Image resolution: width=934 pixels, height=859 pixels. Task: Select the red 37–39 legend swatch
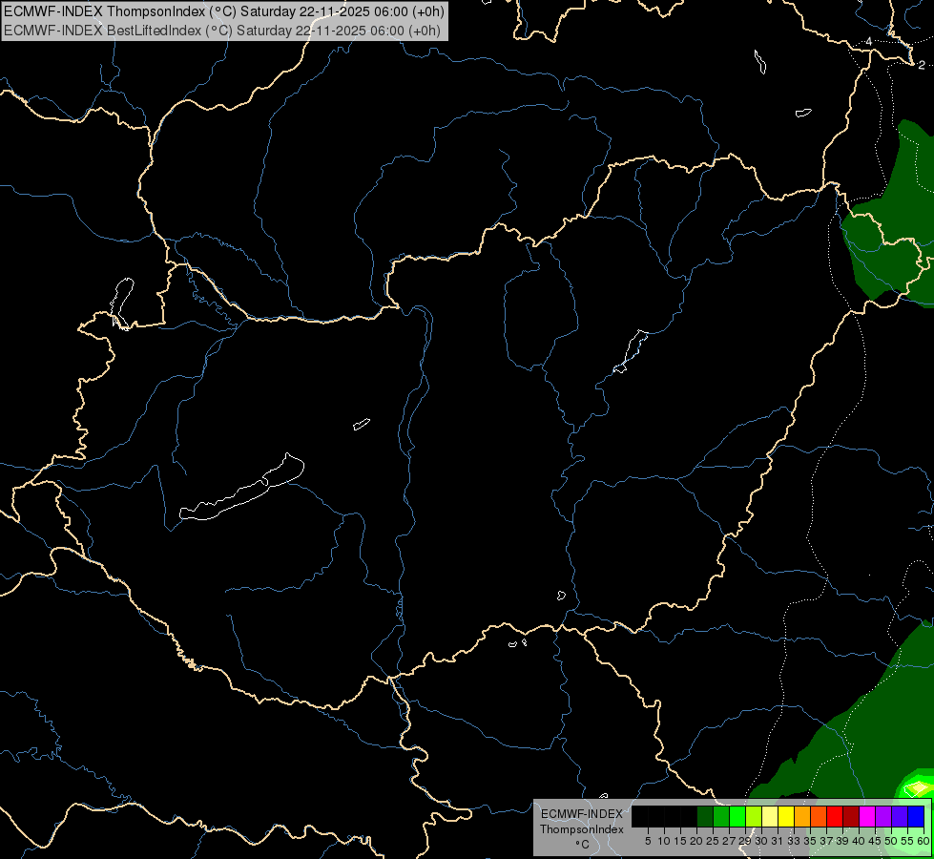pos(835,816)
